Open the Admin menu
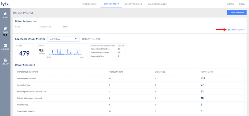This screenshot has height=116, width=249. [230, 4]
